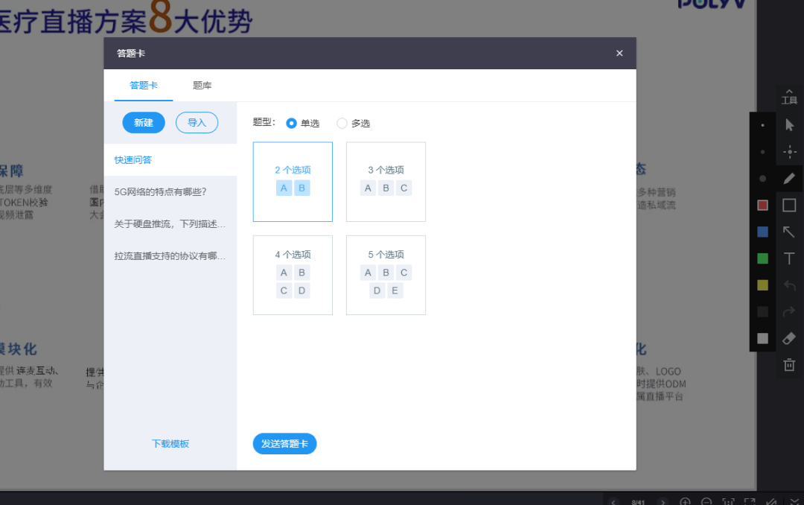This screenshot has height=505, width=804.
Task: Select the pencil drawing tool
Action: [789, 179]
